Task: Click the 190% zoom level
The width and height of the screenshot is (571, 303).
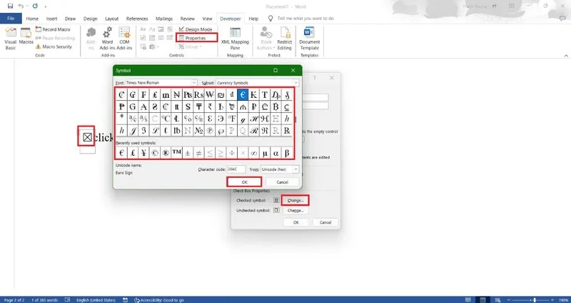Action: 564,300
